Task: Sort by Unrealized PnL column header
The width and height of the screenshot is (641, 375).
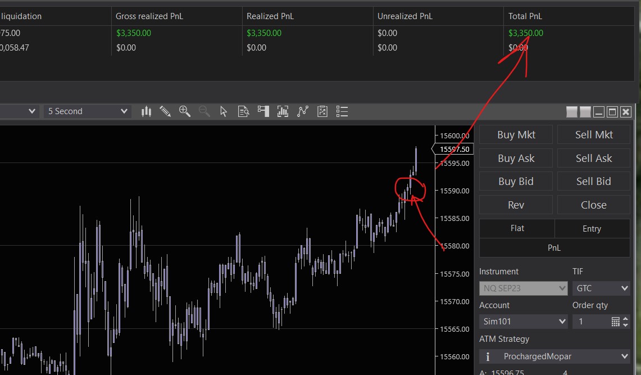Action: [x=438, y=16]
